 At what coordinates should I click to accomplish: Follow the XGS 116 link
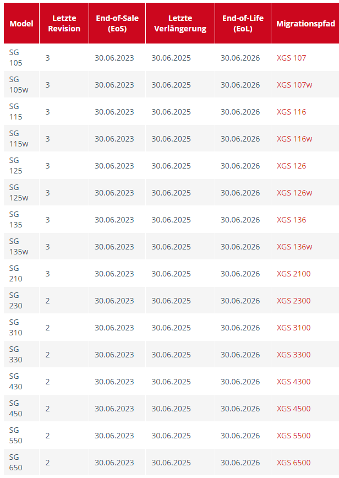(291, 112)
